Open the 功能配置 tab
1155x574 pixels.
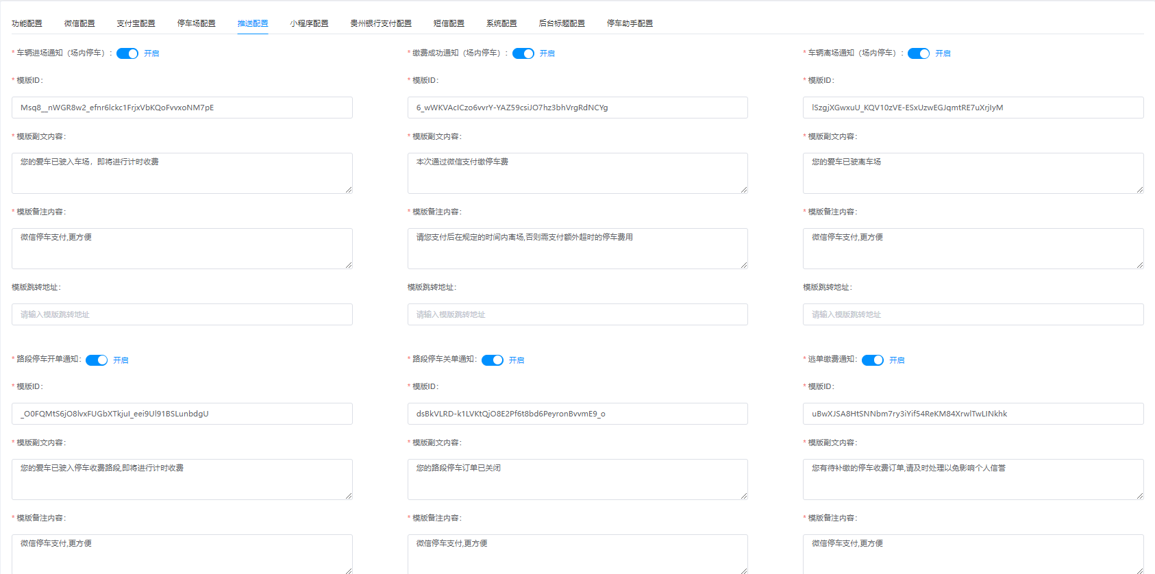coord(27,23)
